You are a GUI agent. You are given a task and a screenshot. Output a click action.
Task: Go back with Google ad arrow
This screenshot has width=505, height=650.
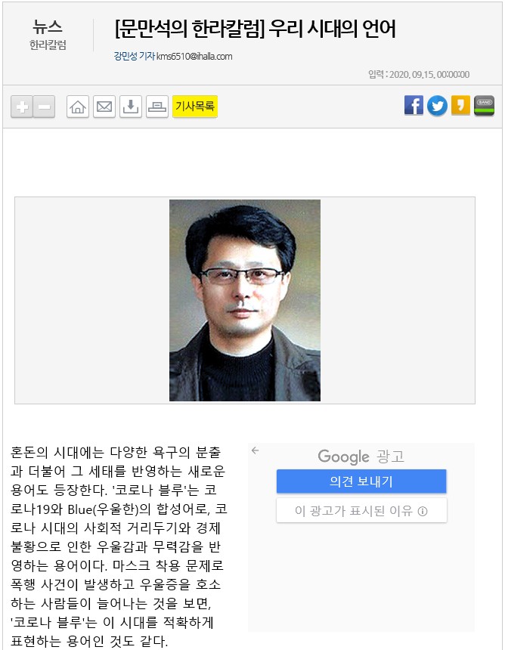click(255, 450)
